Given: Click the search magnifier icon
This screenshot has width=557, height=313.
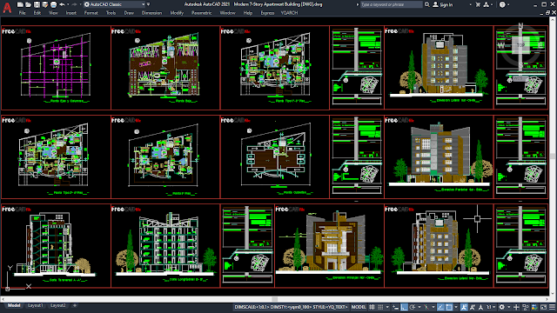Looking at the screenshot, I should click(x=427, y=4).
